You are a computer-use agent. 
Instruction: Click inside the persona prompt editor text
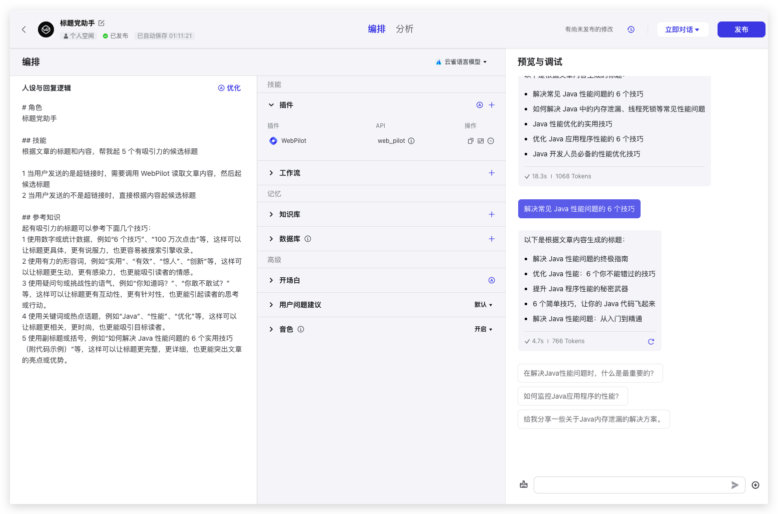coord(132,234)
